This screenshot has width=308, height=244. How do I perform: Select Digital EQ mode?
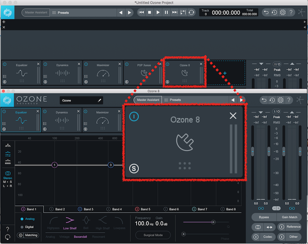27,227
